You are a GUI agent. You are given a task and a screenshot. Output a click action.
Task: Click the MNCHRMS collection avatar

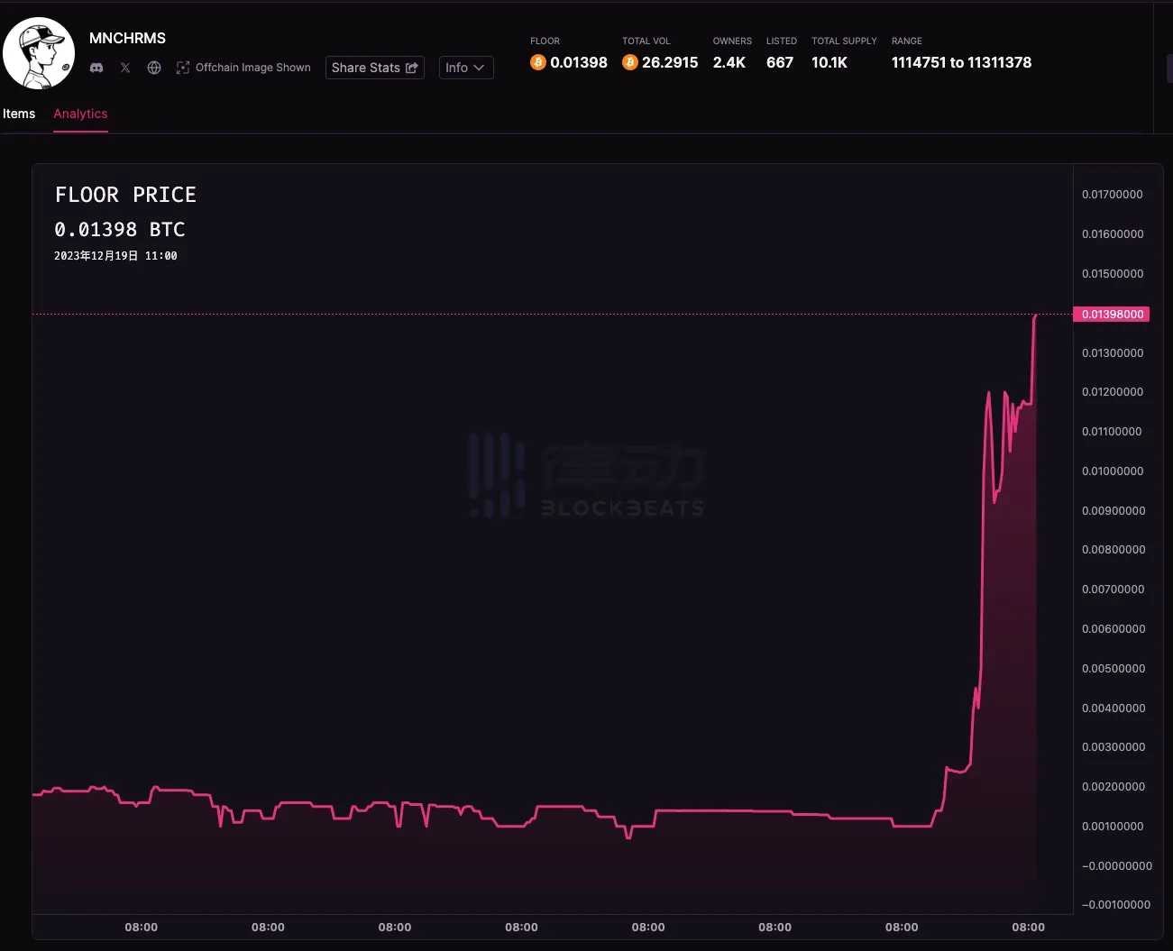pos(39,53)
